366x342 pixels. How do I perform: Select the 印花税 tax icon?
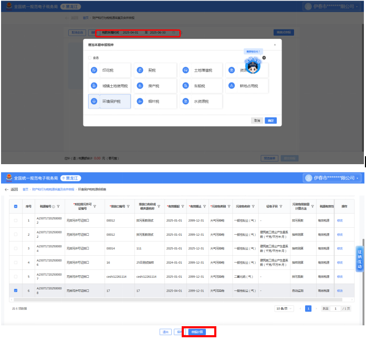pyautogui.click(x=94, y=70)
